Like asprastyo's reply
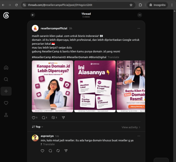The image size is (176, 162). click(42, 151)
